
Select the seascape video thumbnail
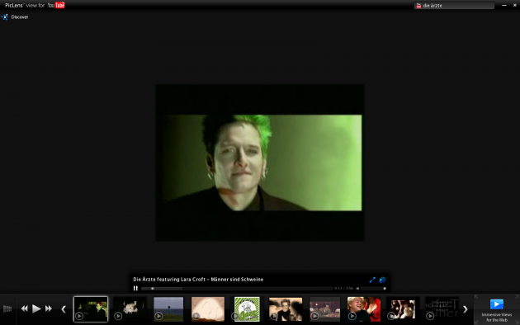(x=168, y=309)
